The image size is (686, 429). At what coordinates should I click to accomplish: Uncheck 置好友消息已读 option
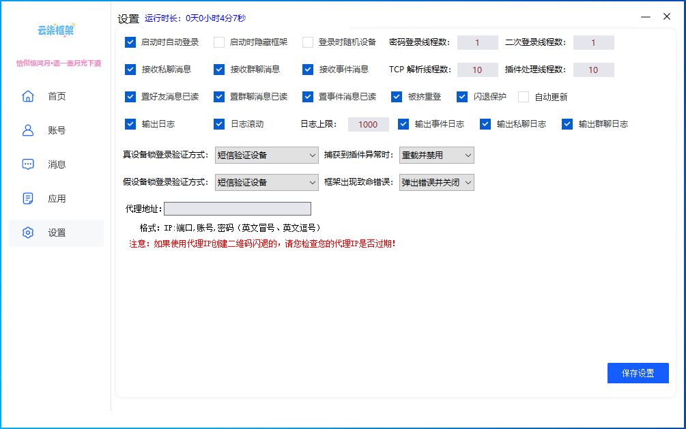(x=130, y=96)
